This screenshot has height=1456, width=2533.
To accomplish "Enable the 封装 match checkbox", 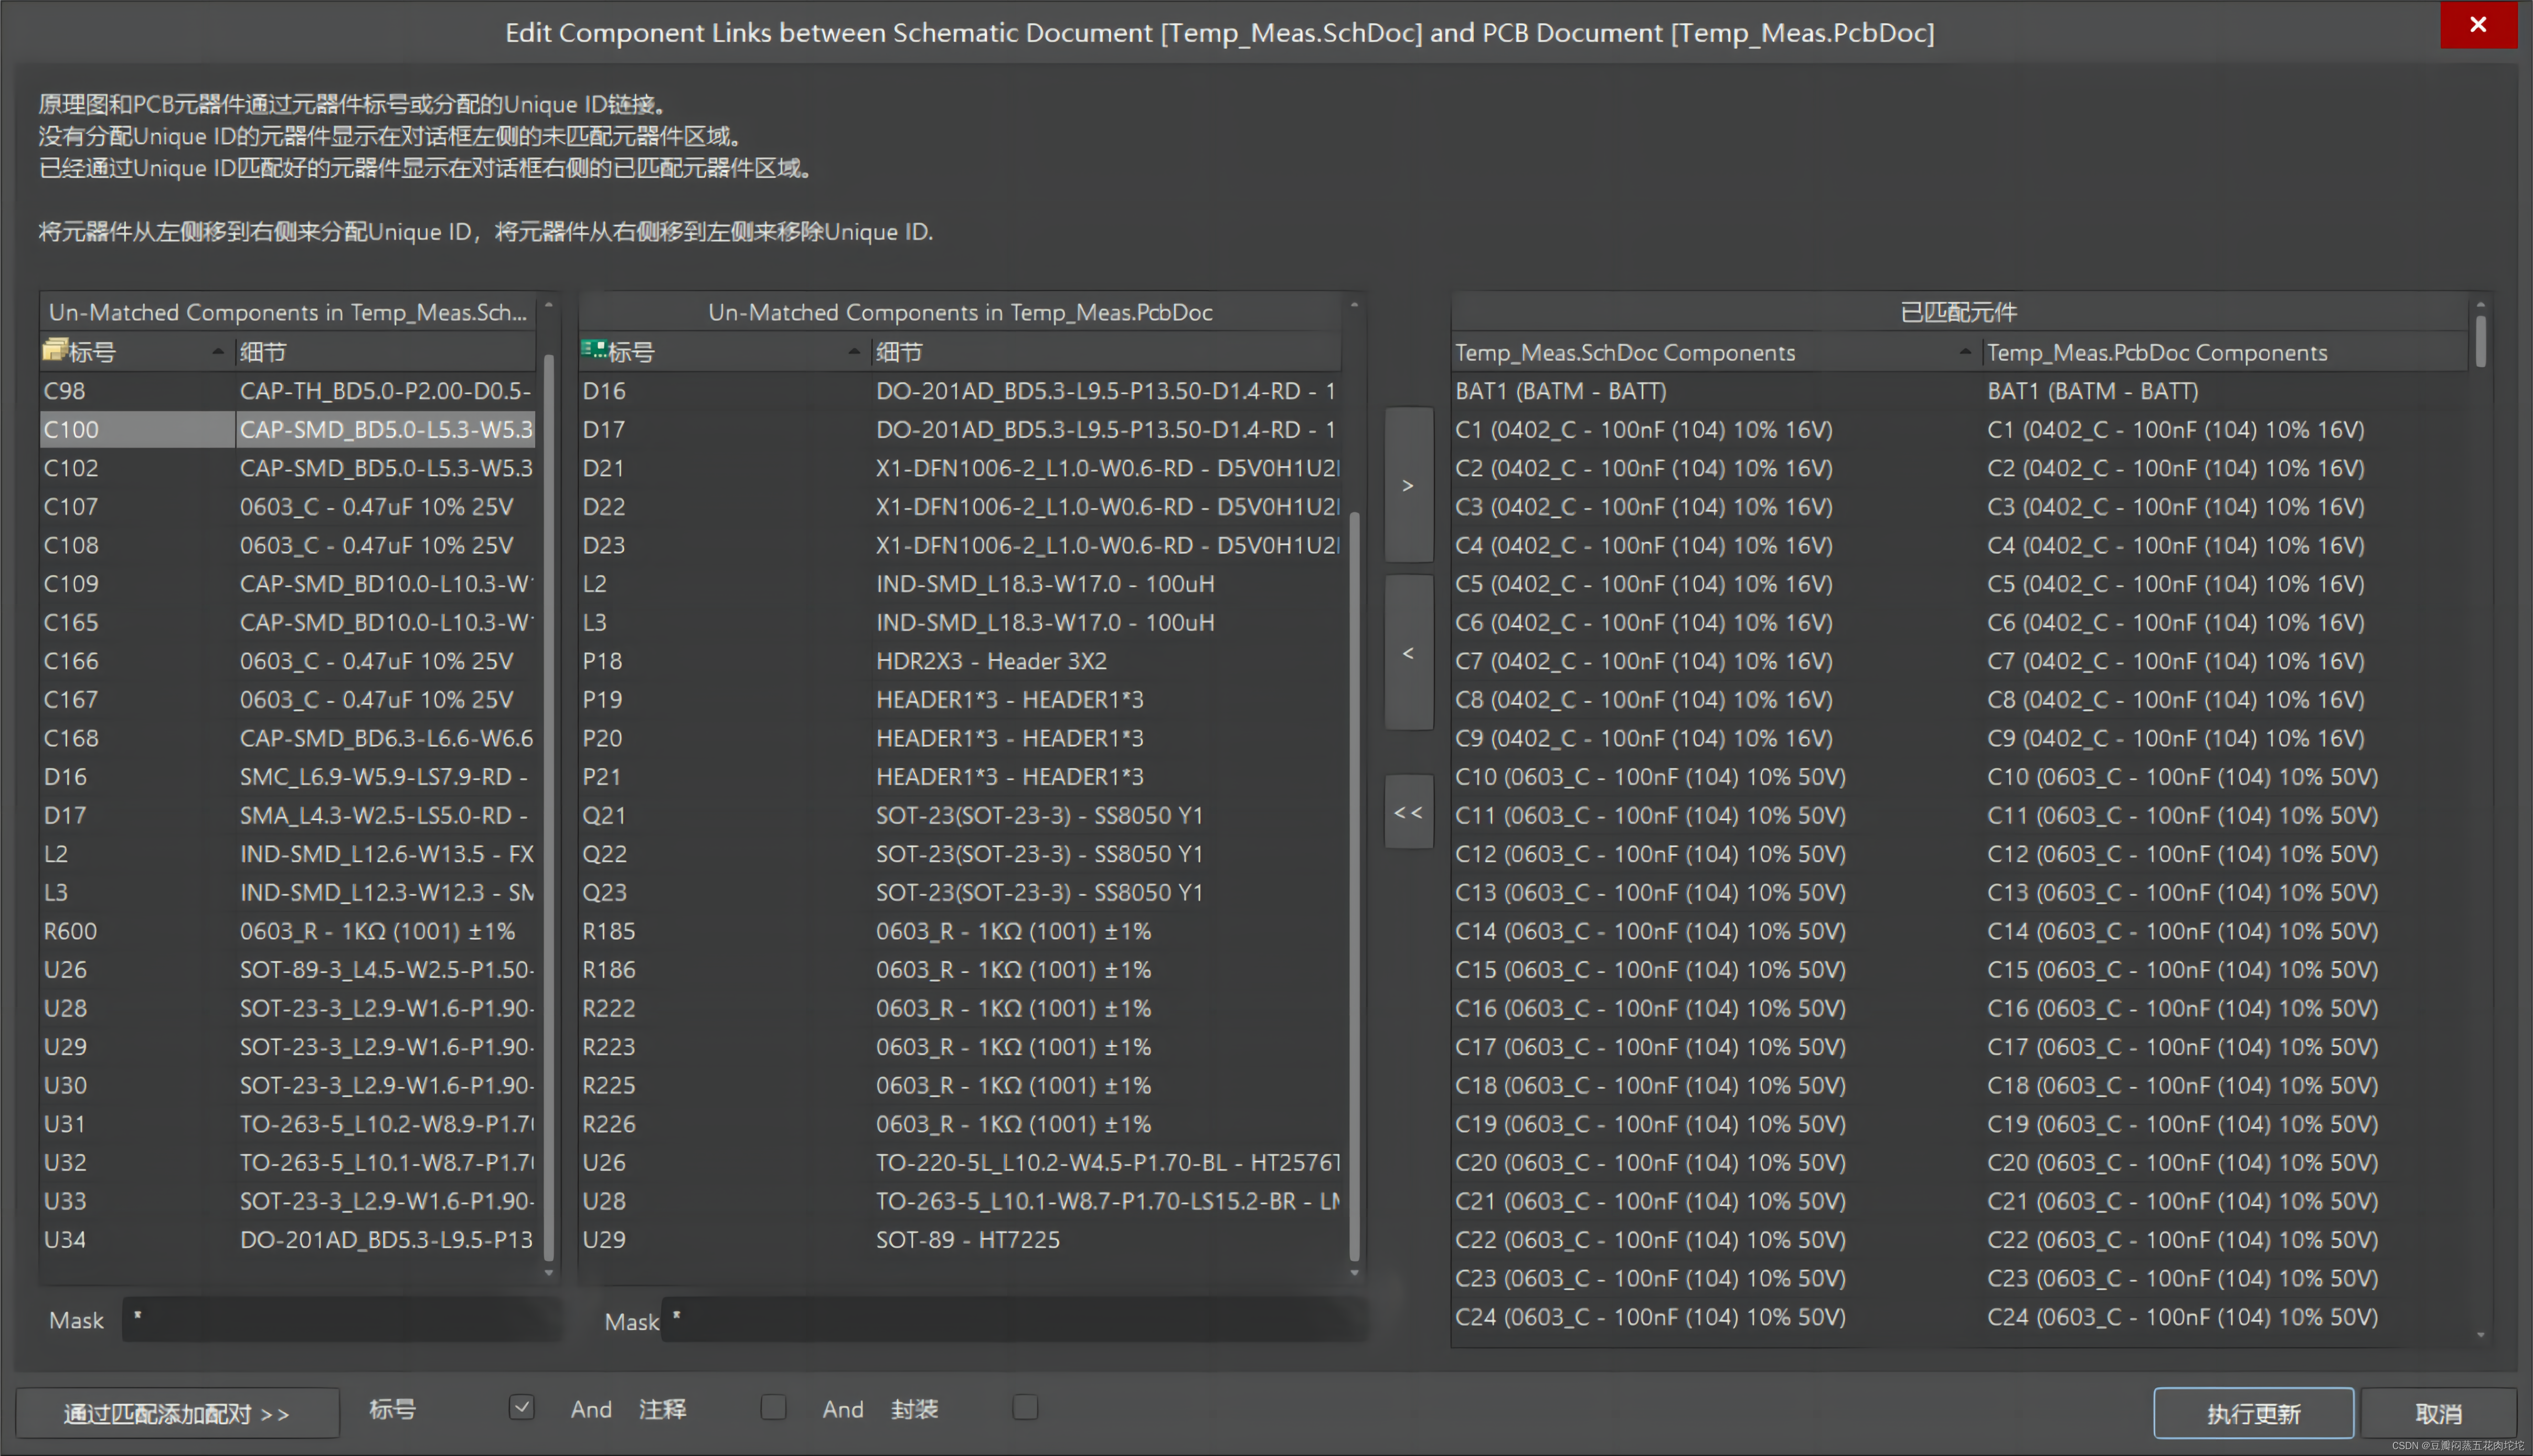I will (x=1025, y=1408).
